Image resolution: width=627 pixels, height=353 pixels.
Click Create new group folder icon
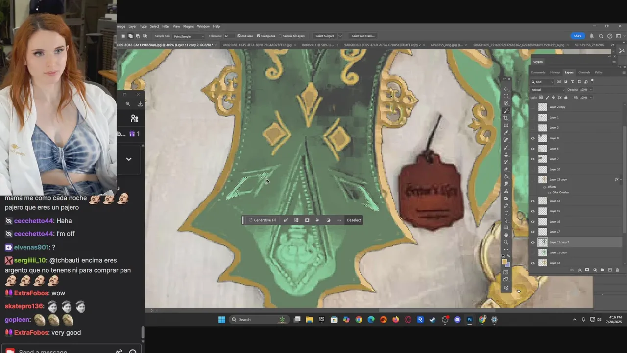pos(603,270)
